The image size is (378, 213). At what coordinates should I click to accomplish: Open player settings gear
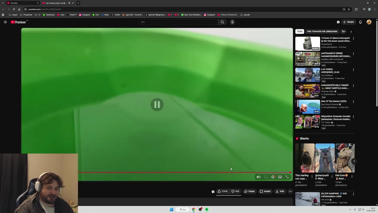coord(273,177)
